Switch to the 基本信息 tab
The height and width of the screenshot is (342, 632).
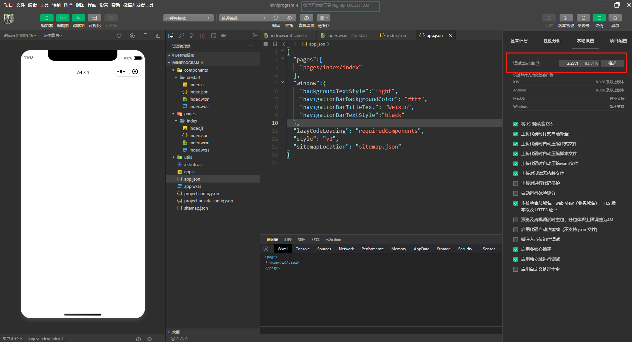pyautogui.click(x=519, y=41)
